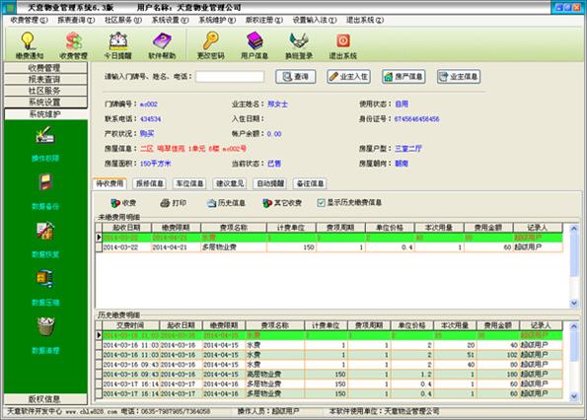Click 费用金额 header in history table

tap(497, 325)
